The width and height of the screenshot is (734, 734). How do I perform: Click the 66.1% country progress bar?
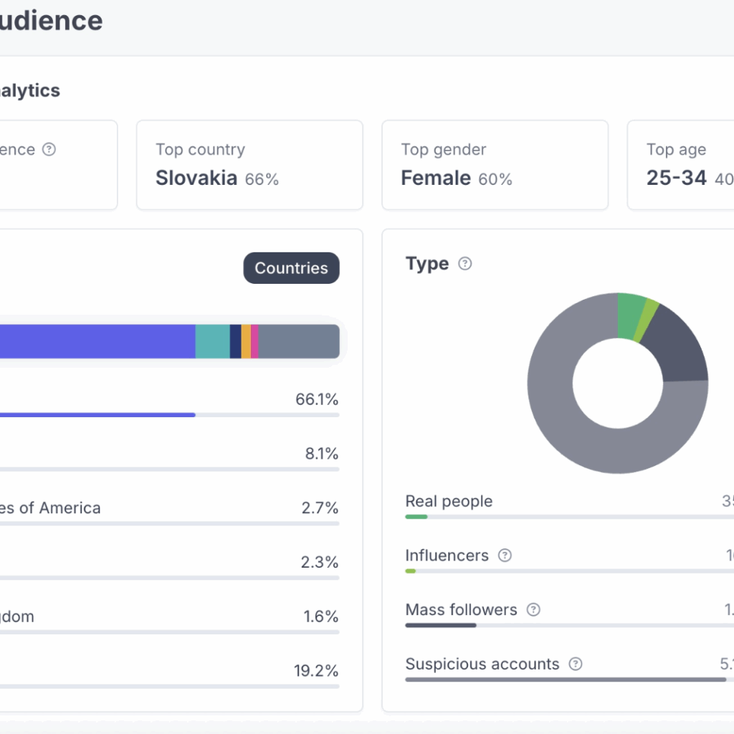(169, 414)
